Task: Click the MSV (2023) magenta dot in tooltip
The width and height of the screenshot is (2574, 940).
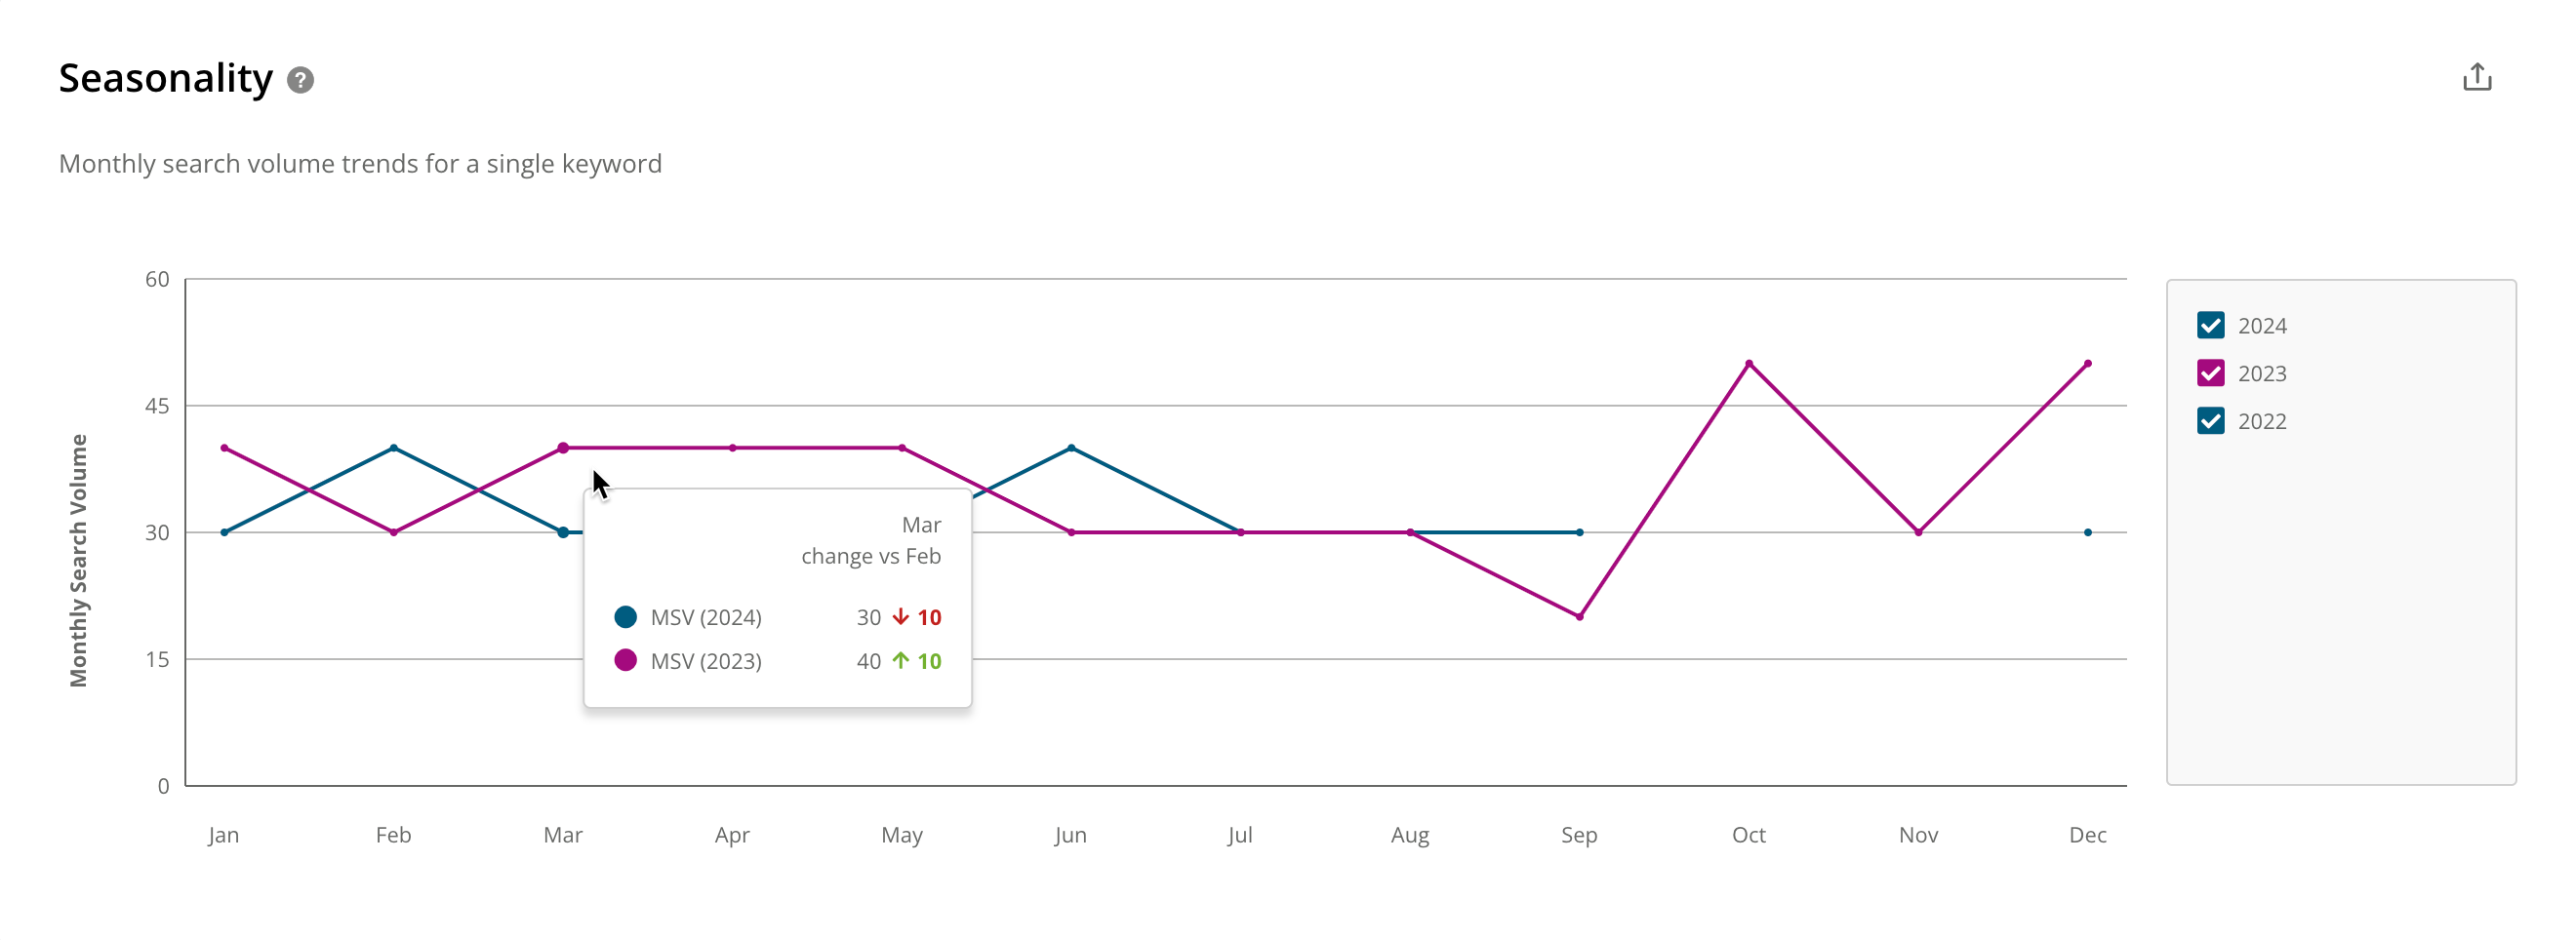Action: click(x=625, y=660)
